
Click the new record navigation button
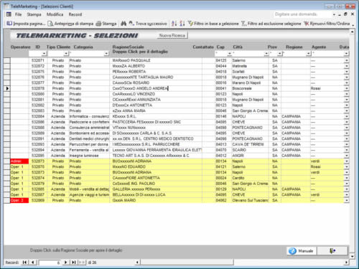[82, 263]
